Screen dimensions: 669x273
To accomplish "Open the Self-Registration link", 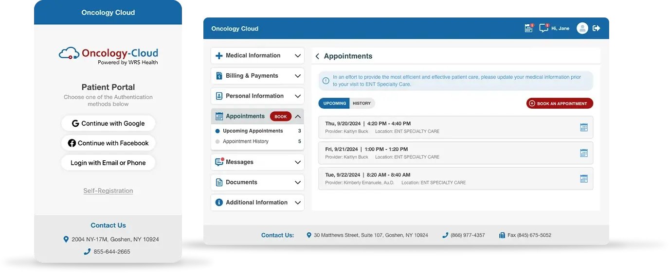I will click(x=108, y=191).
